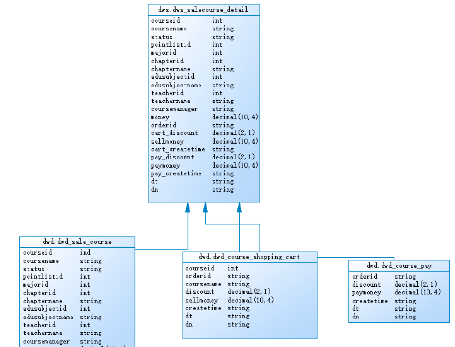455x347 pixels.
Task: Choose chaptername row in dws_salecourse_detail table
Action: tap(204, 69)
